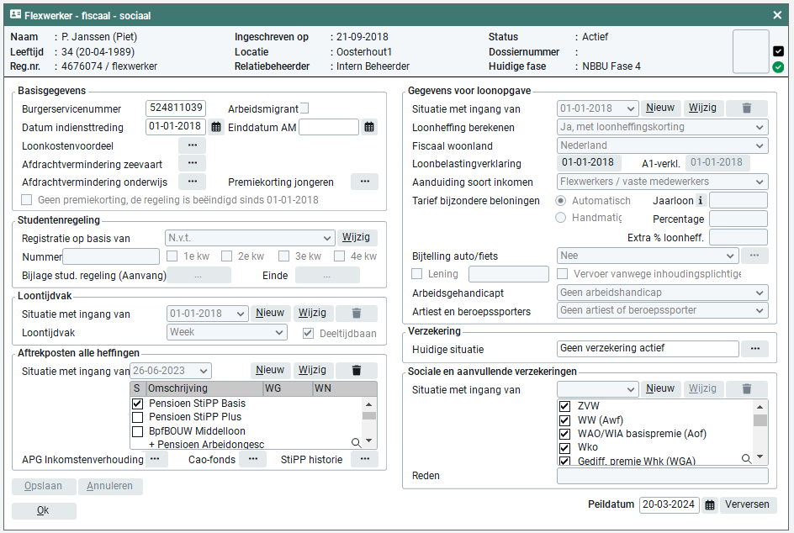794x533 pixels.
Task: Click Bijtelling auto/fiets Nee dropdown
Action: 648,256
